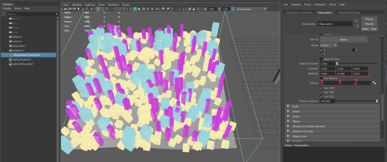Click the texture checker map button
387x162 pixels.
[x=375, y=83]
